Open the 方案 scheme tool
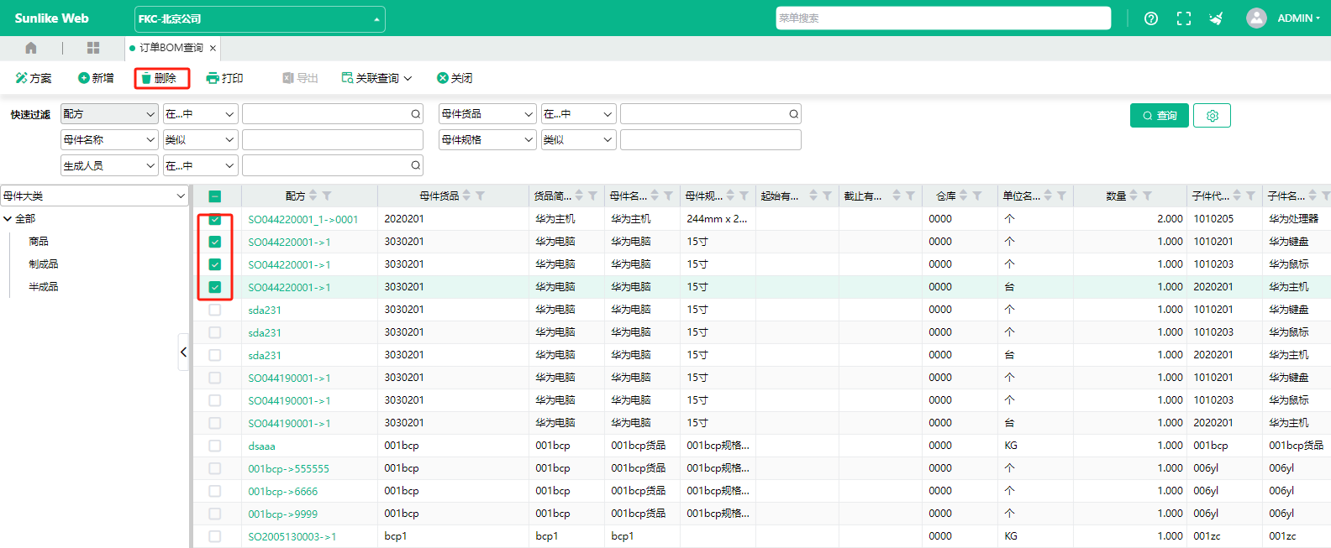Viewport: 1331px width, 548px height. pyautogui.click(x=34, y=78)
